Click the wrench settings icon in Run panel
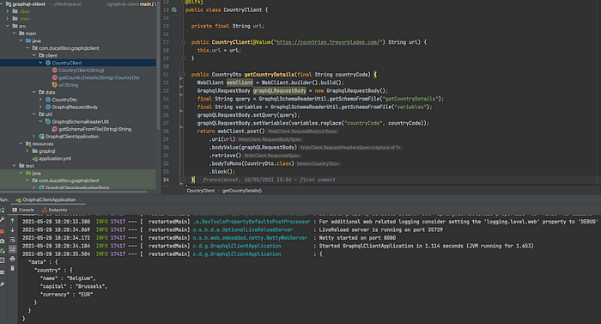Viewport: 601px width, 324px height. pos(2,220)
